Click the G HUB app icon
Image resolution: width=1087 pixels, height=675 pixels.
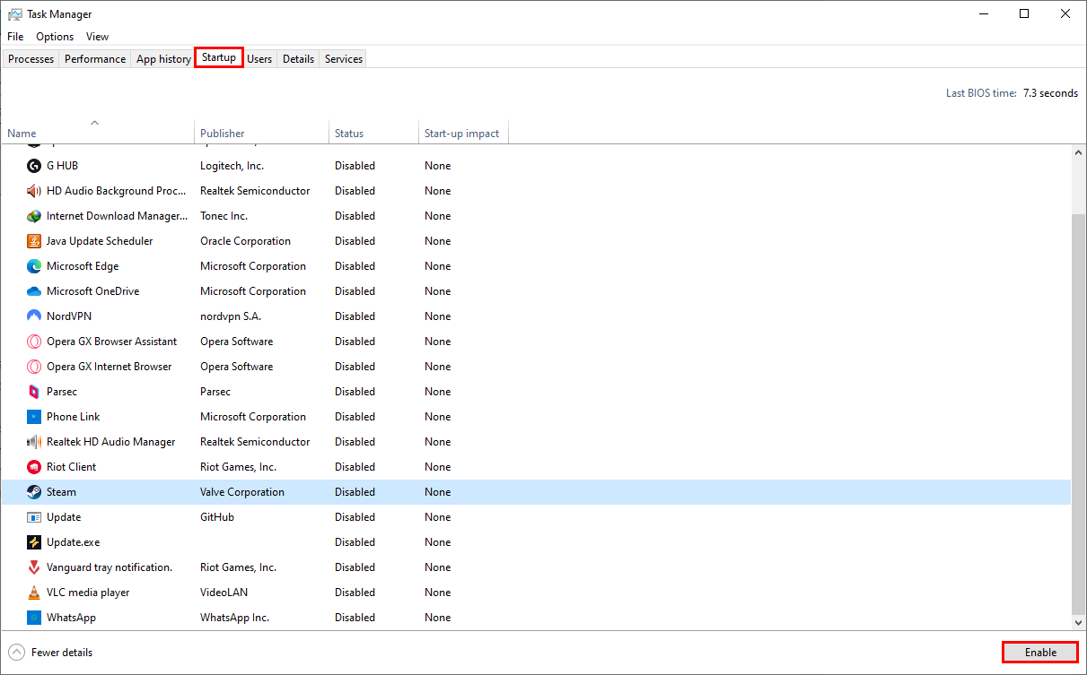click(34, 166)
